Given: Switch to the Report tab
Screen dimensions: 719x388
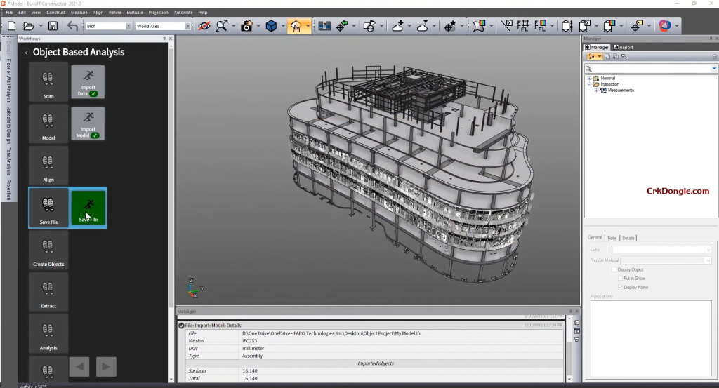Looking at the screenshot, I should pos(623,47).
